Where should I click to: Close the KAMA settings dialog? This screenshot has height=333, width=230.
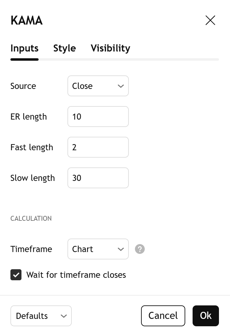pyautogui.click(x=210, y=21)
